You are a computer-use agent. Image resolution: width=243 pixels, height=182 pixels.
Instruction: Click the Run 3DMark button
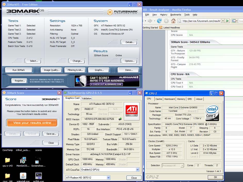pos(19,70)
